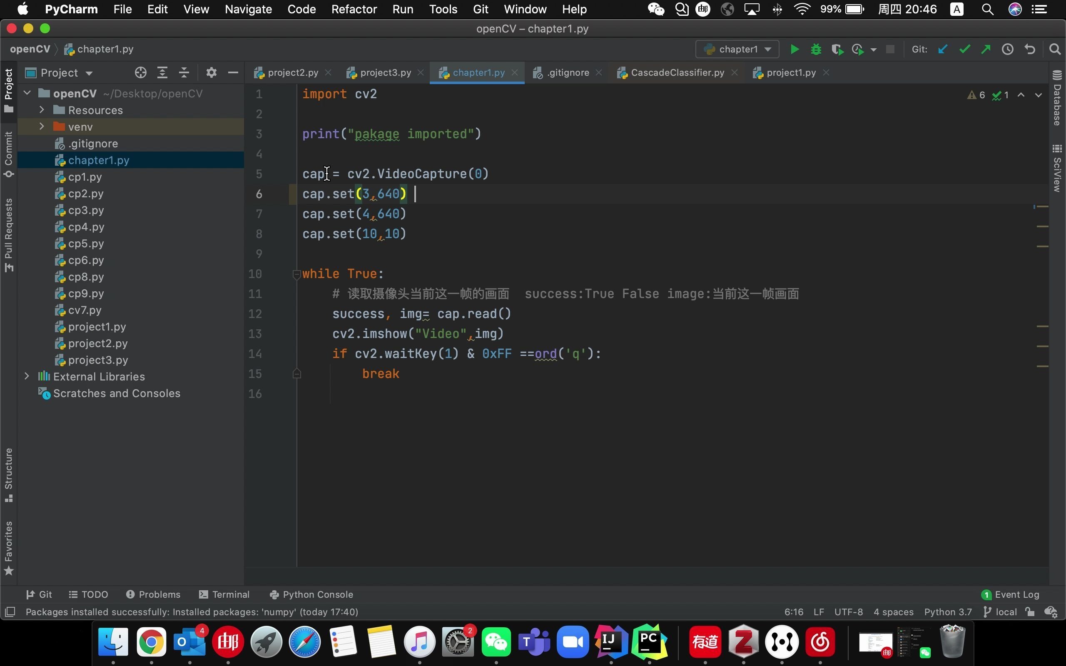The height and width of the screenshot is (666, 1066).
Task: Switch to CascadeClassifier.py tab
Action: (677, 73)
